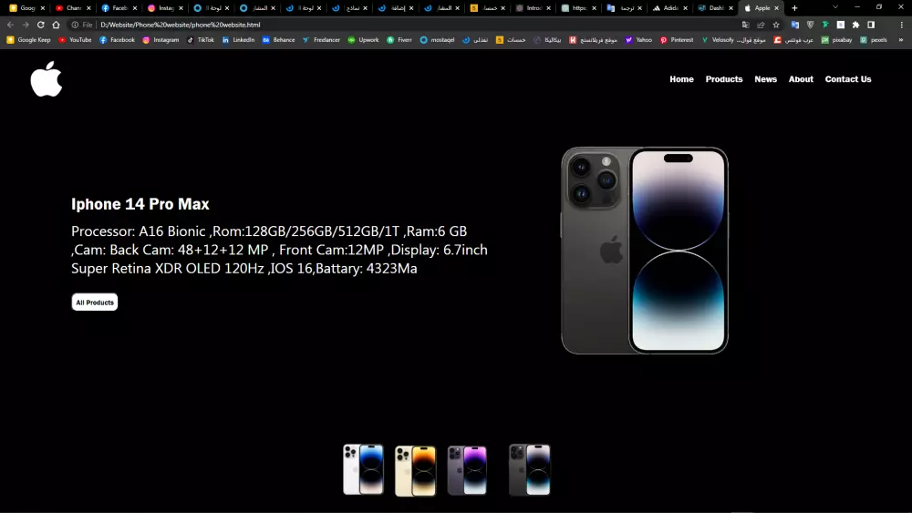Screen dimensions: 912x513
Task: Go to Home in the site navigation
Action: click(x=681, y=79)
